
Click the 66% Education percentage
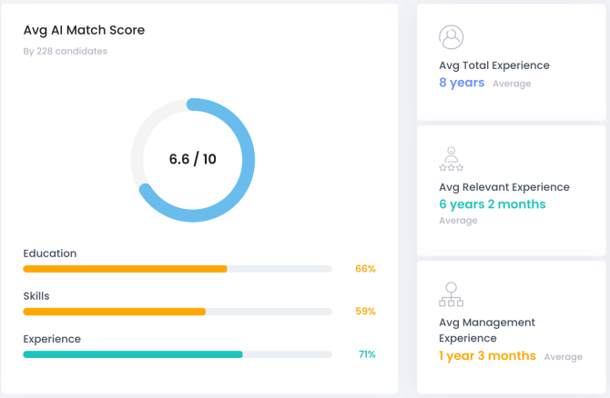tap(365, 269)
